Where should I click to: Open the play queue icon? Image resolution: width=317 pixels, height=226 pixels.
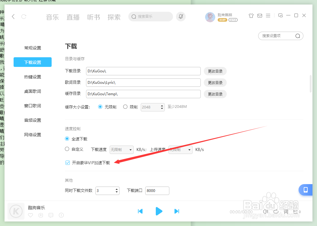pyautogui.click(x=297, y=212)
